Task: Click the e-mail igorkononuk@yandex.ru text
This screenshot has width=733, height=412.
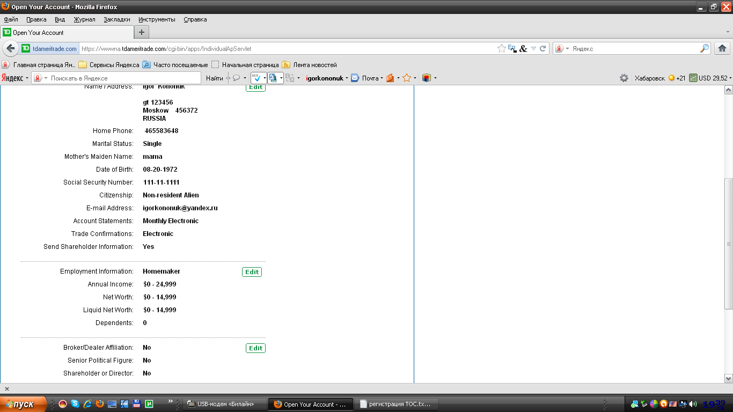Action: pos(180,208)
